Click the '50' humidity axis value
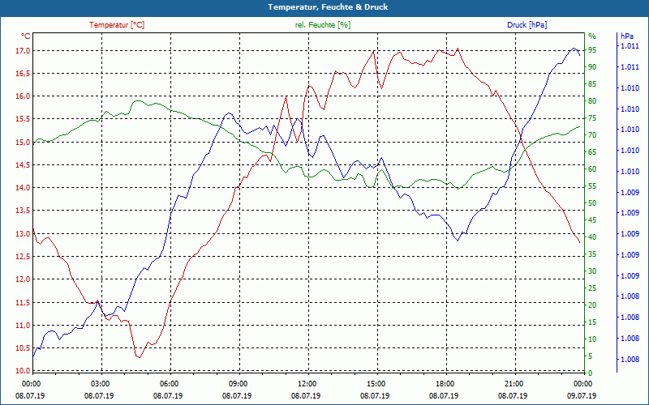Image resolution: width=649 pixels, height=405 pixels. click(x=592, y=203)
